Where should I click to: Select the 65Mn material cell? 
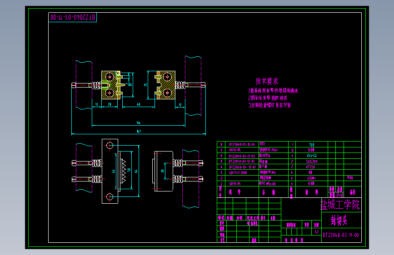[311, 178]
